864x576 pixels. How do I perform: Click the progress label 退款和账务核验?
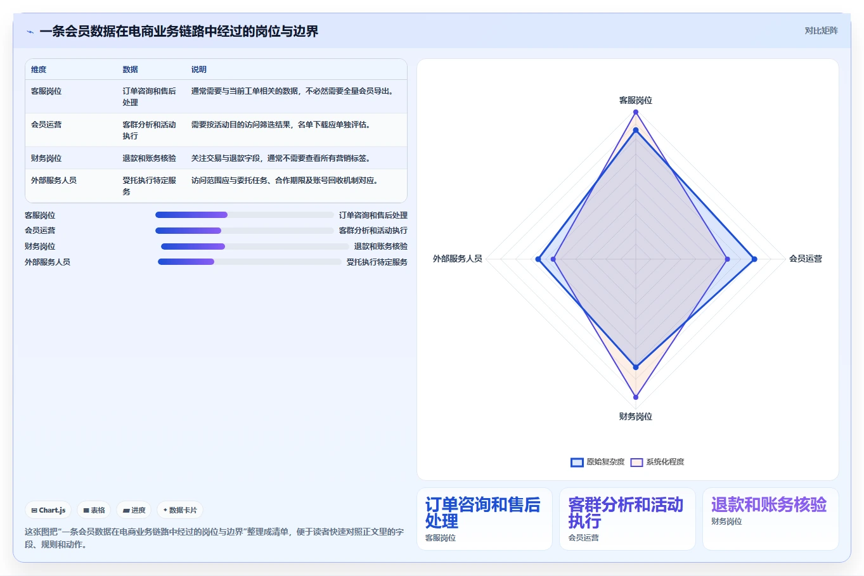click(380, 246)
